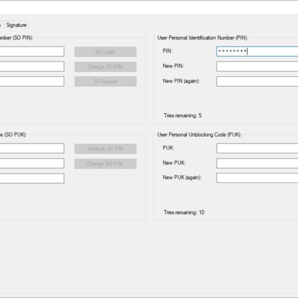The image size is (298, 298).
Task: Select the New PIN (again) field
Action: (x=257, y=82)
